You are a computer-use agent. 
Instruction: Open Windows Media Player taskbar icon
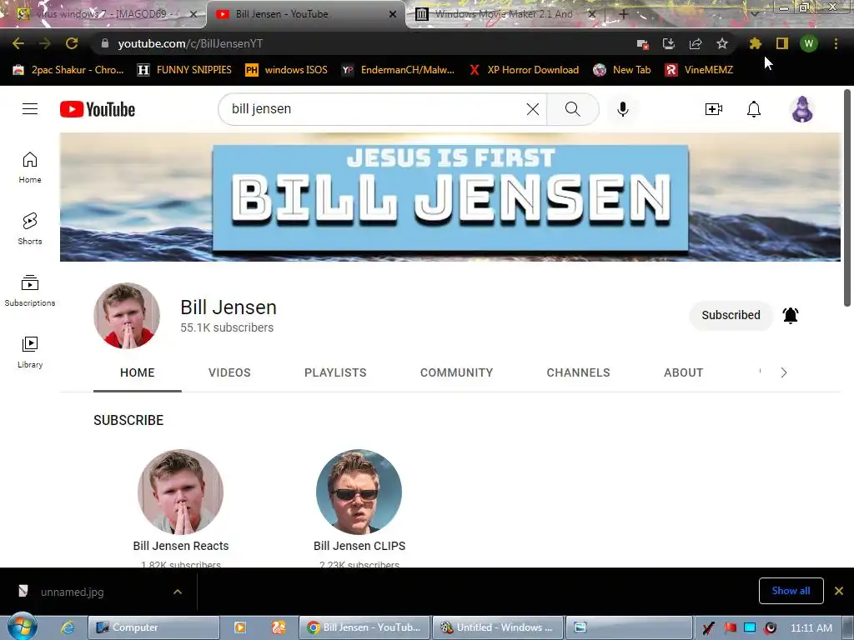pyautogui.click(x=239, y=627)
